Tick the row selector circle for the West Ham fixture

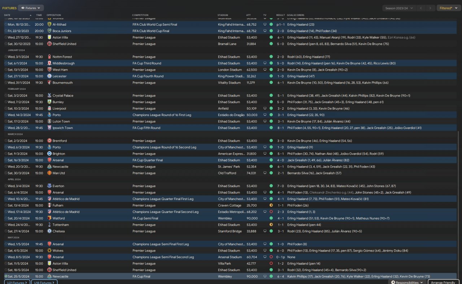pyautogui.click(x=6, y=70)
